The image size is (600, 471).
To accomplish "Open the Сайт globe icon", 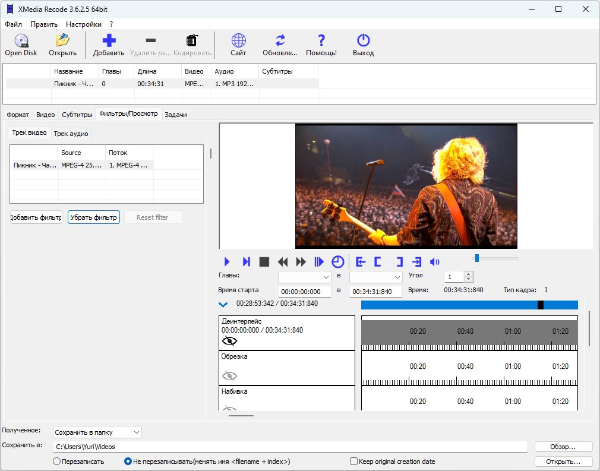I will [238, 41].
